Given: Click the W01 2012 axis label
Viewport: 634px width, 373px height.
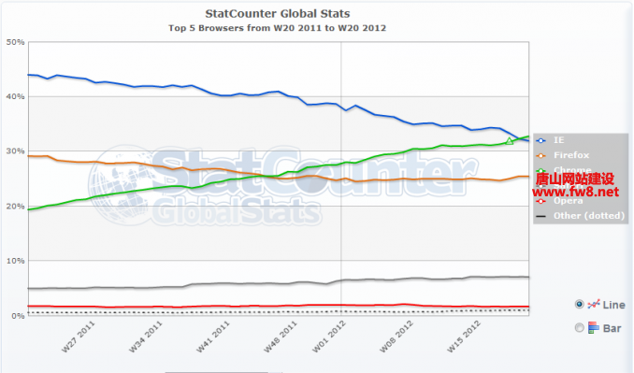Looking at the screenshot, I should tap(329, 336).
